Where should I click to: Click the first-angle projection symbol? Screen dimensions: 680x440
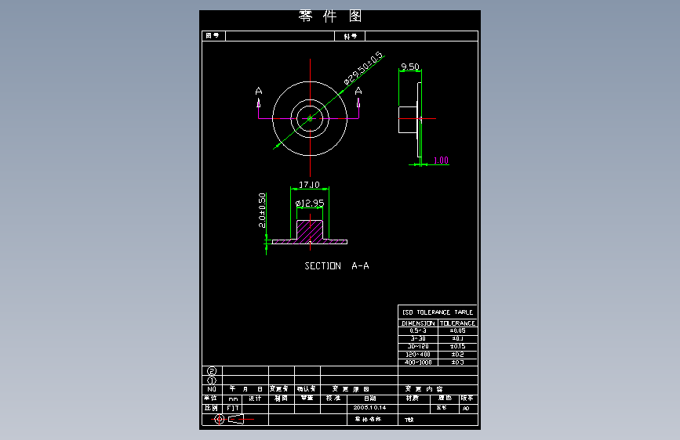232,419
